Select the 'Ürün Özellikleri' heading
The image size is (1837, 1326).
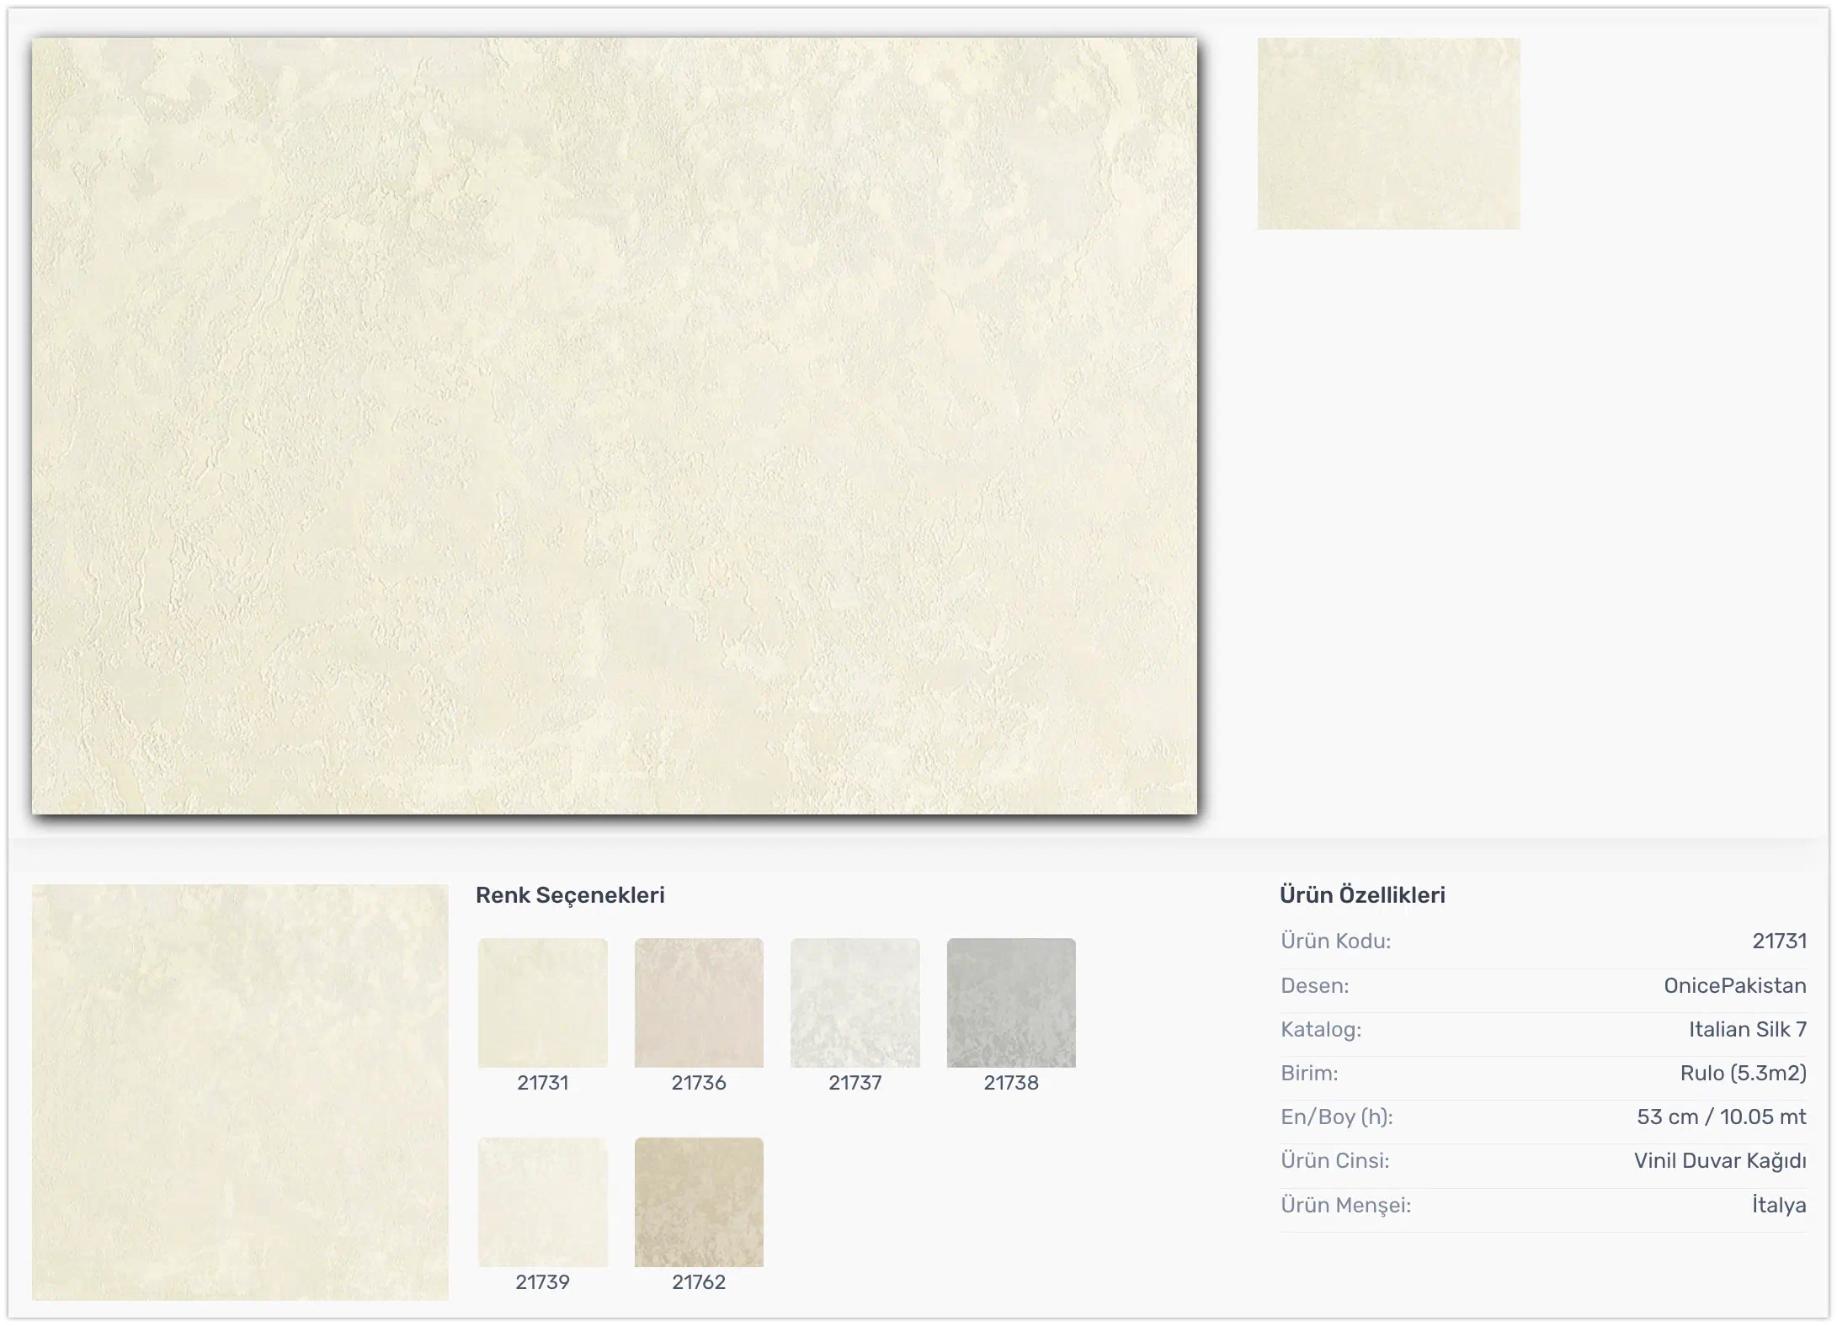pyautogui.click(x=1362, y=895)
